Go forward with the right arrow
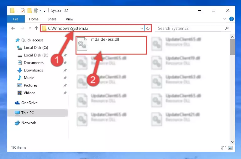This screenshot has width=241, height=159. pos(23,28)
